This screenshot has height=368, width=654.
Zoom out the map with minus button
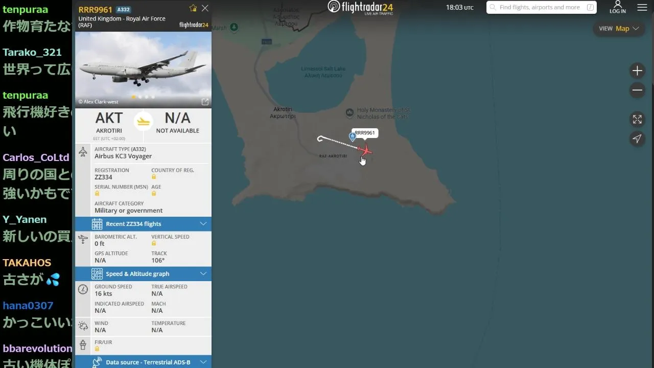pos(637,90)
